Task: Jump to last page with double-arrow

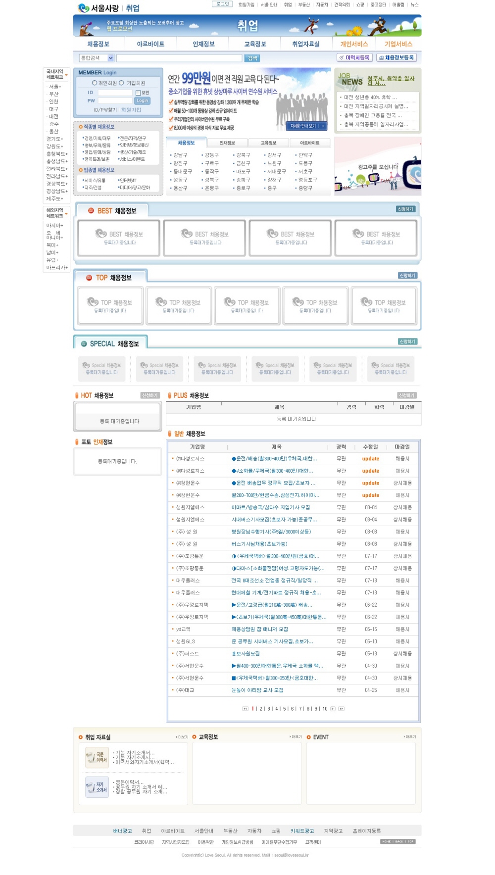Action: click(x=341, y=709)
